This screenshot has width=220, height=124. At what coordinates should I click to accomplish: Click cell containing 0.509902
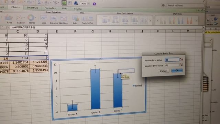click(x=19, y=66)
